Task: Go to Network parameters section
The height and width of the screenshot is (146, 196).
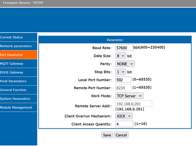Action: click(x=18, y=46)
